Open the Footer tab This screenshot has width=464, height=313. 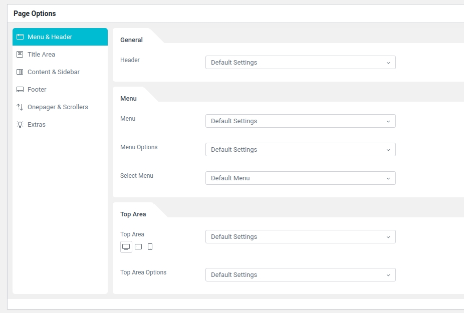pos(37,90)
